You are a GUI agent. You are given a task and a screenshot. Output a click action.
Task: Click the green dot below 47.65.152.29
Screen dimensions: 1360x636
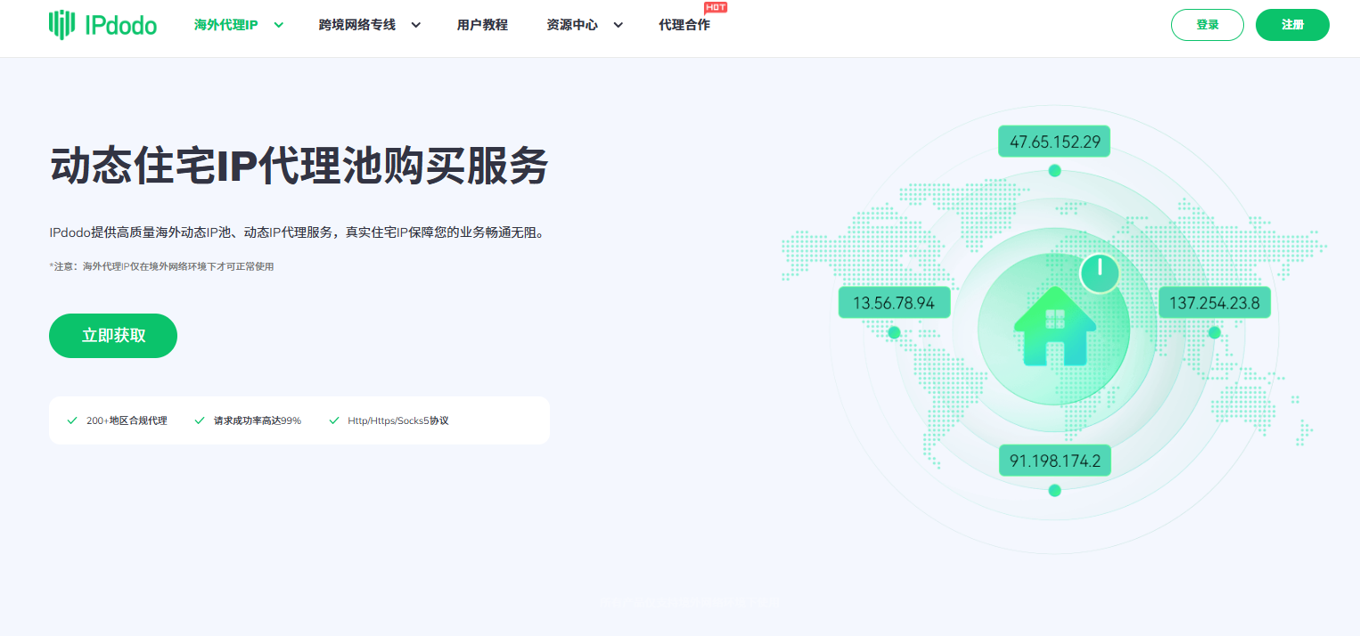coord(1054,170)
